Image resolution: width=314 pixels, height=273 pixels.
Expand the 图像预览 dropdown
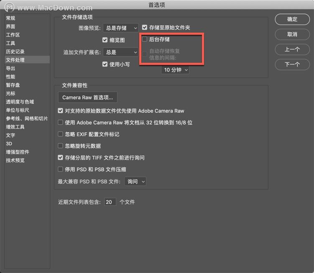(120, 28)
